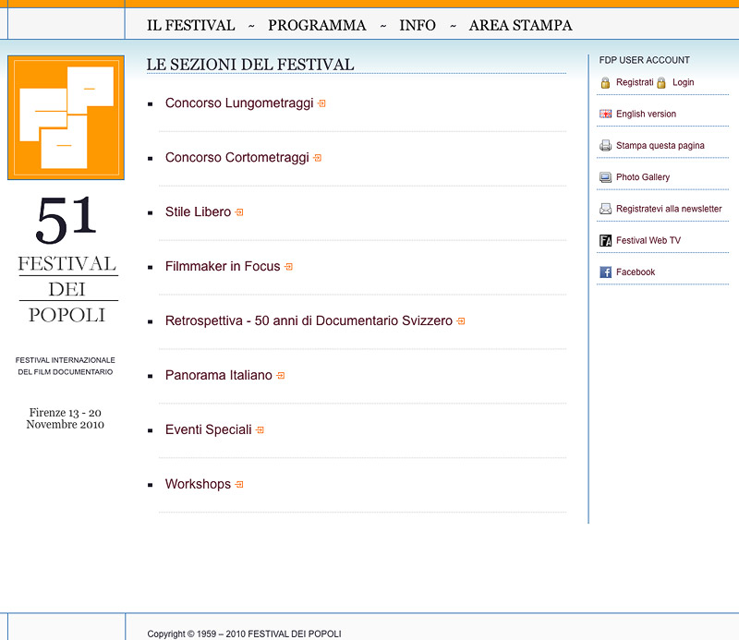This screenshot has height=640, width=739.
Task: Click the Festival Web TV icon
Action: [x=606, y=240]
